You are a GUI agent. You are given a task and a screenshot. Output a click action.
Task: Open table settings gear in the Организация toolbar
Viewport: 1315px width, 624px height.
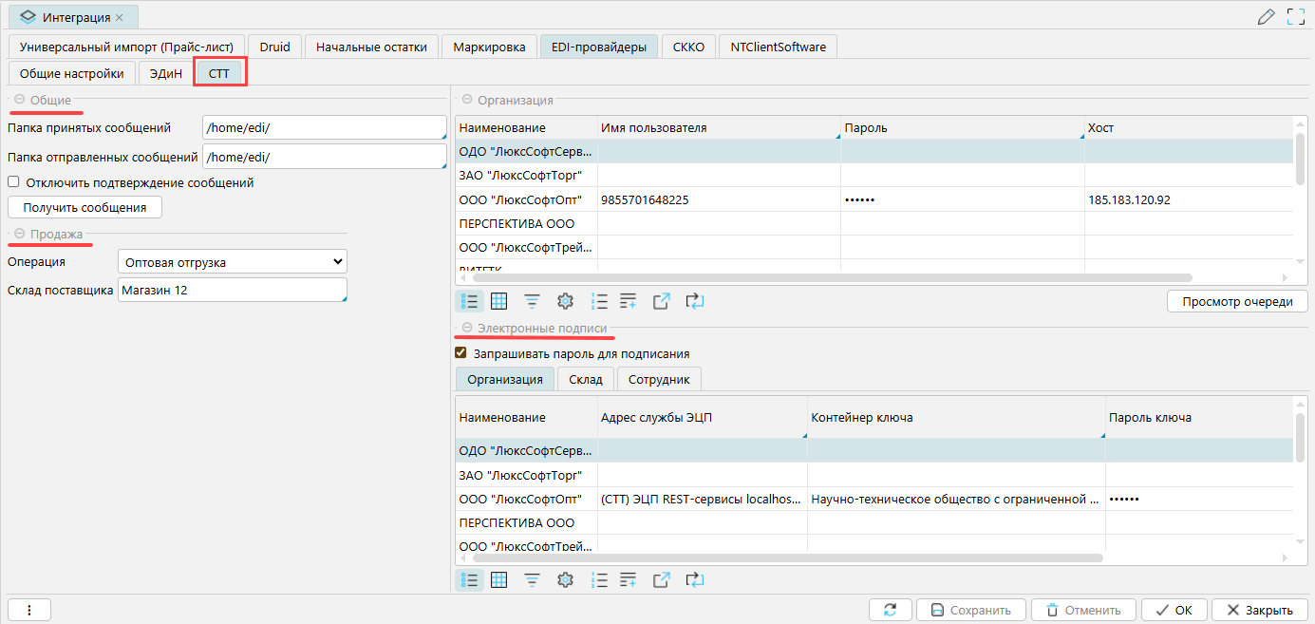tap(565, 301)
